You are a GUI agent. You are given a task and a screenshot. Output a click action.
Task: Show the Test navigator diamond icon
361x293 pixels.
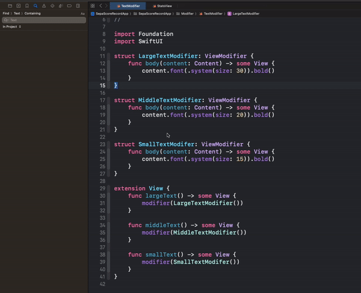pos(52,5)
